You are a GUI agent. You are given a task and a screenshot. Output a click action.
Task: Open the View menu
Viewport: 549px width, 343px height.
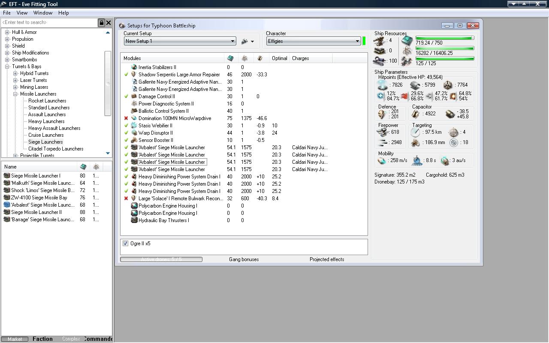tap(22, 13)
